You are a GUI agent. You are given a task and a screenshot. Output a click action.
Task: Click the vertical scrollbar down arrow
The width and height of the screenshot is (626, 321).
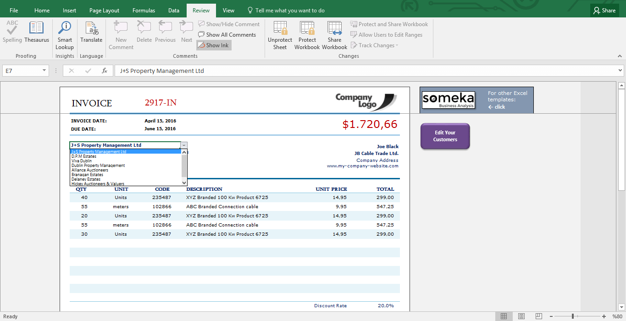tap(622, 307)
